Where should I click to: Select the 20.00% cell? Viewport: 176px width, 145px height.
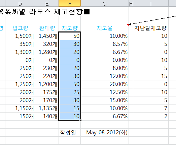click(105, 84)
